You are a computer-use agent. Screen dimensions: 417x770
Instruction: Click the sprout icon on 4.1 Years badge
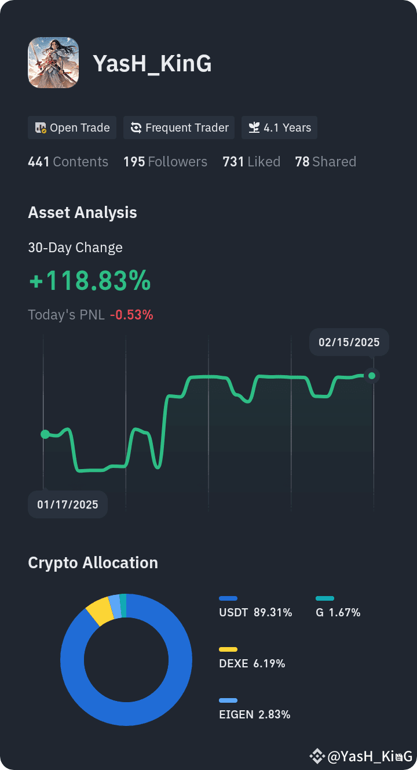(x=254, y=127)
